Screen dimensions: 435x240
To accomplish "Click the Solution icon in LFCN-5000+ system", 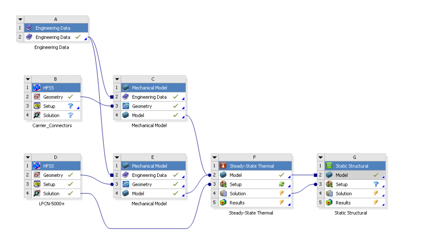I will coord(37,193).
